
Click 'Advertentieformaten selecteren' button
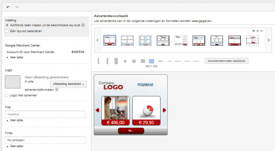click(x=226, y=60)
